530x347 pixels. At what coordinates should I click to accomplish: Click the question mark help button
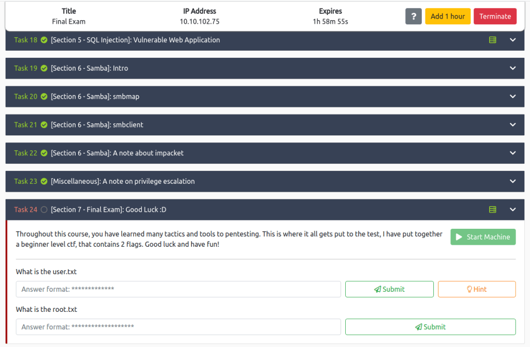point(414,16)
